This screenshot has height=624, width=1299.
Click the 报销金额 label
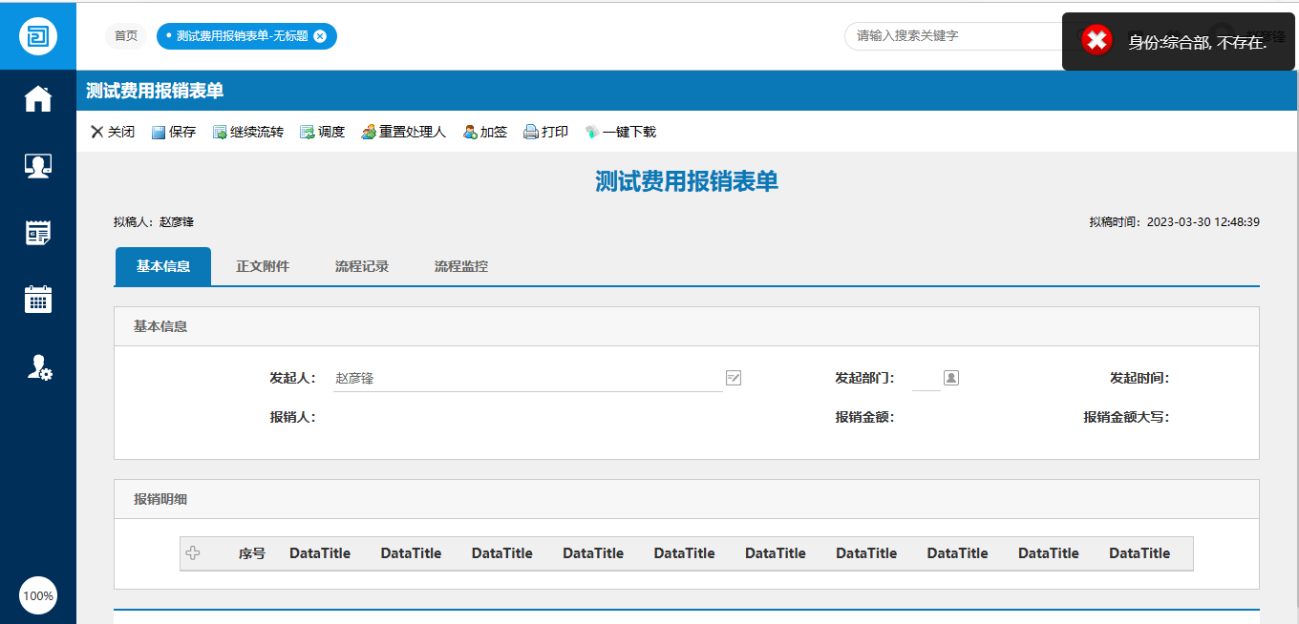tap(864, 417)
